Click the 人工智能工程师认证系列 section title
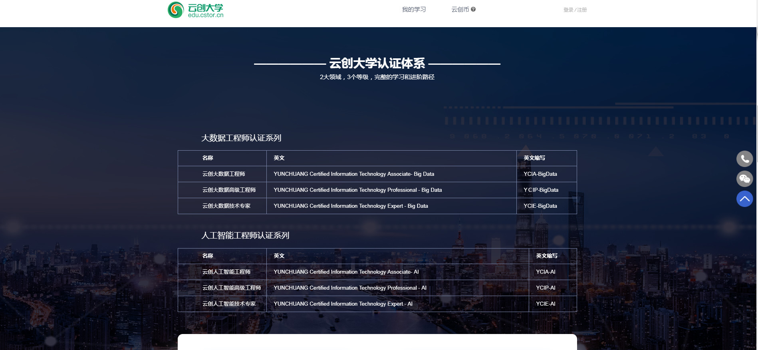The image size is (758, 350). coord(245,235)
